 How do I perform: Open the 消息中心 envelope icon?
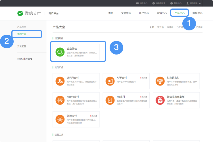pos(137,3)
